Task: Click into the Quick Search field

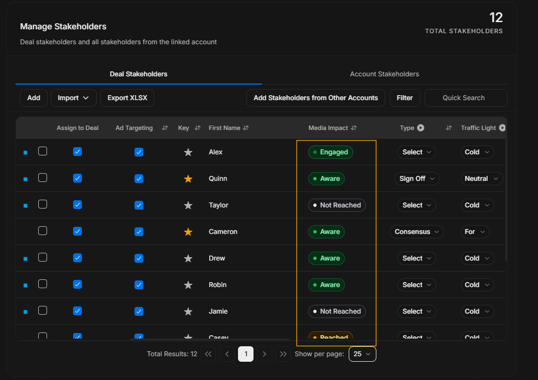Action: [465, 98]
